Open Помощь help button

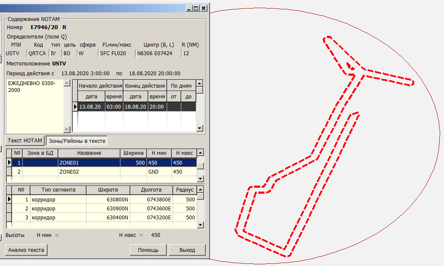pos(148,250)
